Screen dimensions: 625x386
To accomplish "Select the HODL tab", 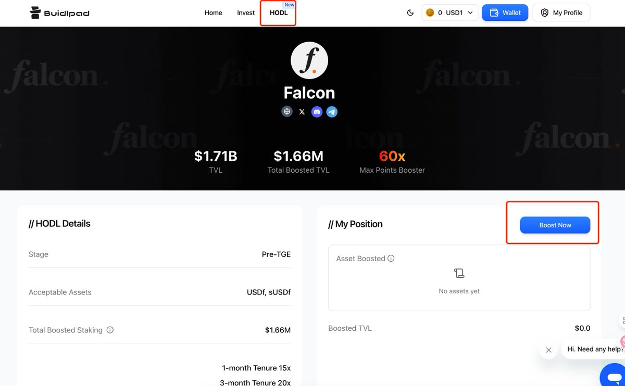I will tap(279, 12).
